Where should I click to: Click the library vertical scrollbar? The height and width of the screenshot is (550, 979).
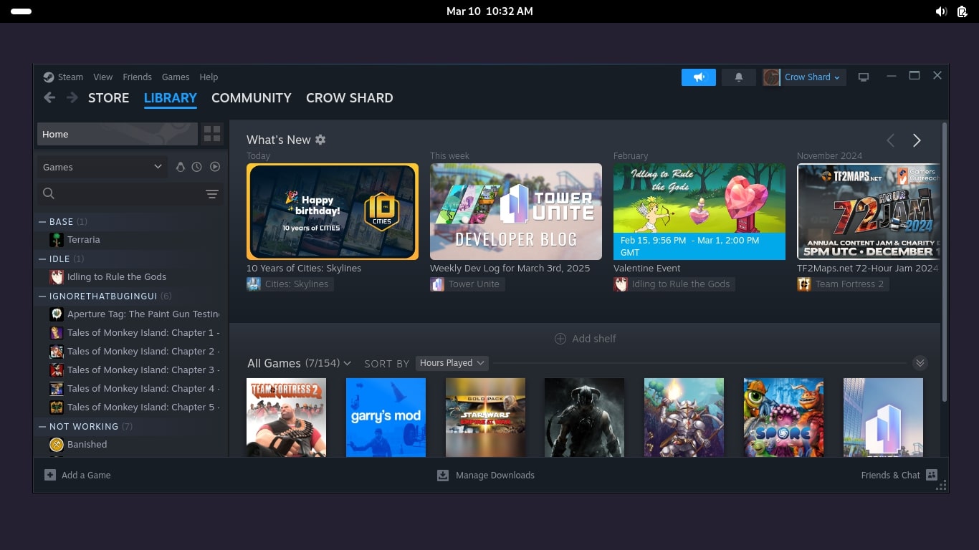point(945,261)
